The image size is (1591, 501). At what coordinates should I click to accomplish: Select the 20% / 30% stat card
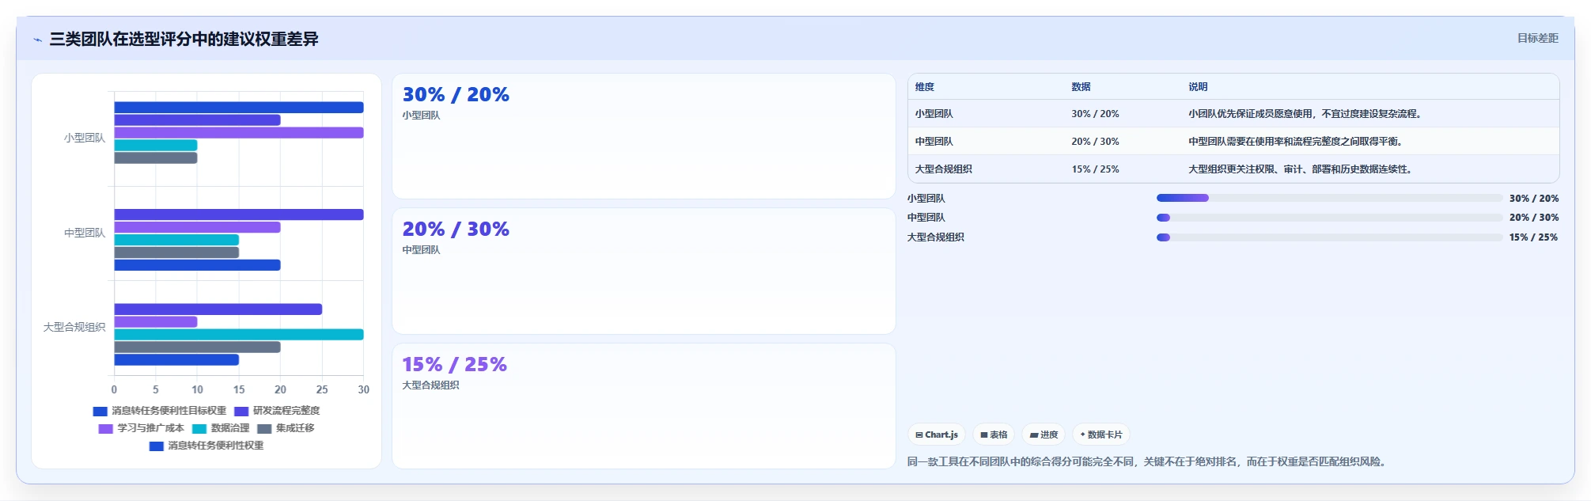[644, 271]
